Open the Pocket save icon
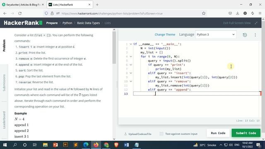This screenshot has width=265, height=149. [230, 13]
